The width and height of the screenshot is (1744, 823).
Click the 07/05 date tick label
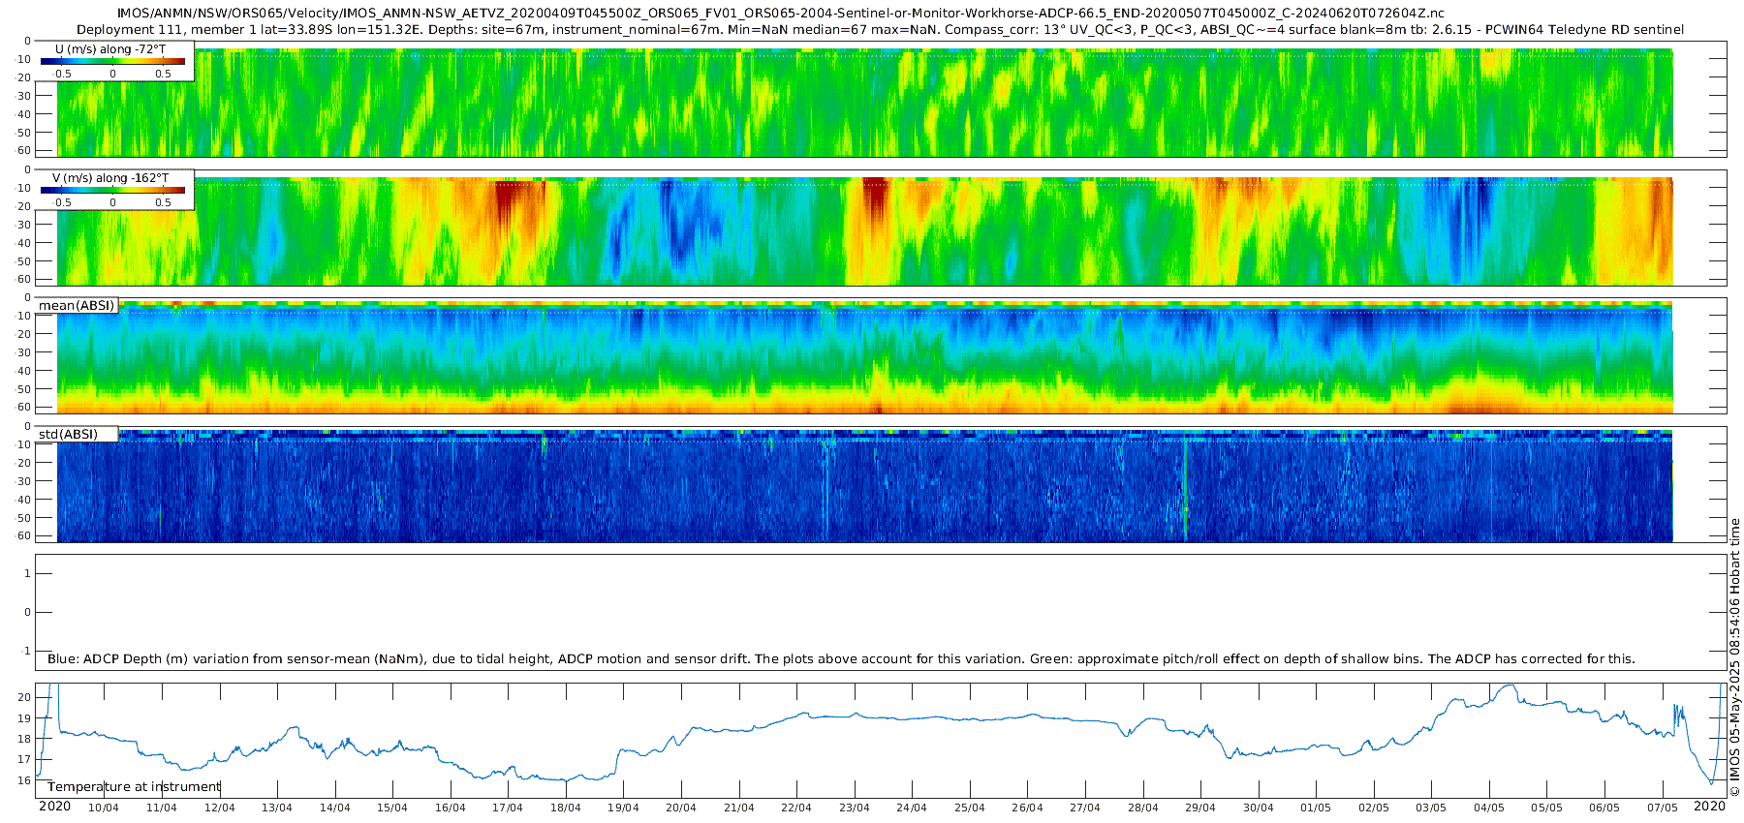click(x=1663, y=808)
